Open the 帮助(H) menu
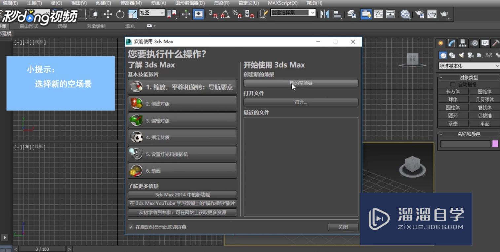The image size is (500, 252). pyautogui.click(x=314, y=3)
